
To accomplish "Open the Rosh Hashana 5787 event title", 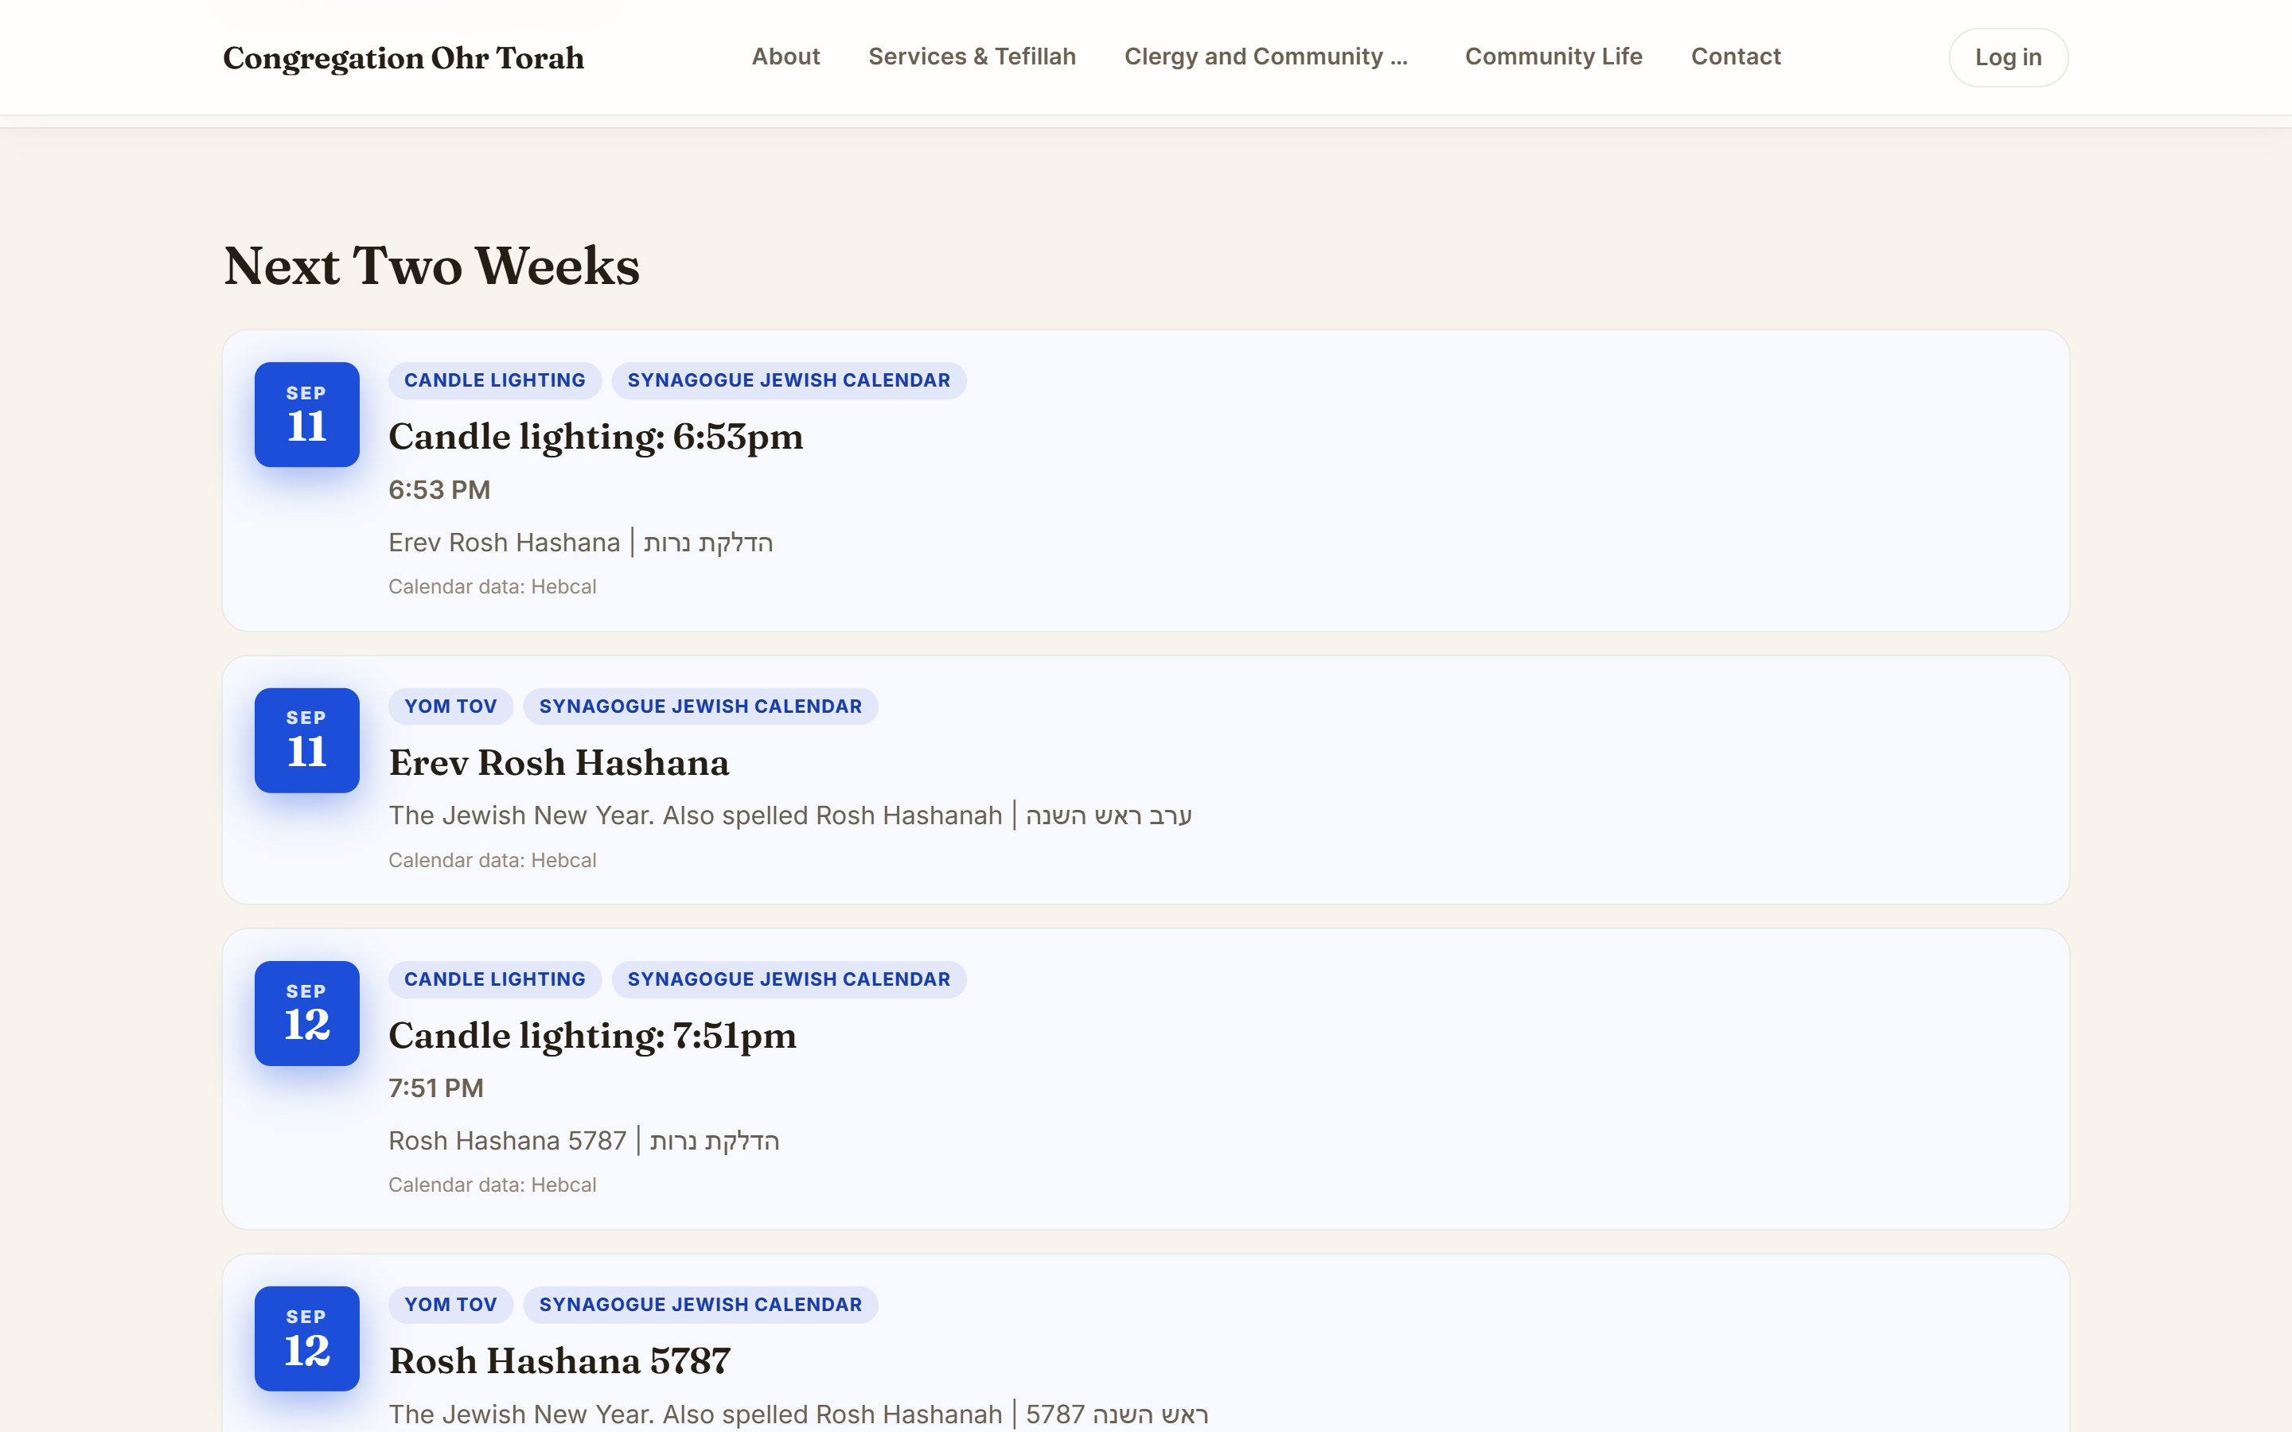I will [x=559, y=1362].
